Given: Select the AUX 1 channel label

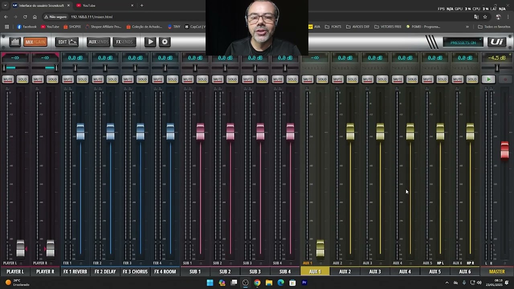Looking at the screenshot, I should (x=315, y=272).
